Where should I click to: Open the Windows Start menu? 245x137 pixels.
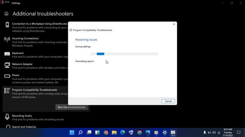tap(72, 132)
